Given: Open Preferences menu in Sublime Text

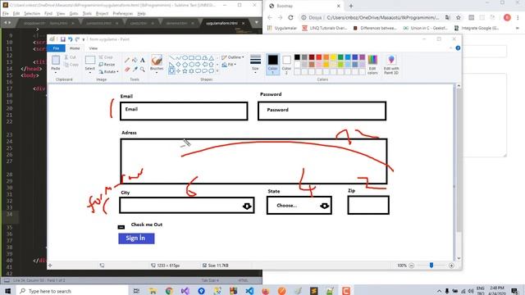Looking at the screenshot, I should (x=122, y=13).
